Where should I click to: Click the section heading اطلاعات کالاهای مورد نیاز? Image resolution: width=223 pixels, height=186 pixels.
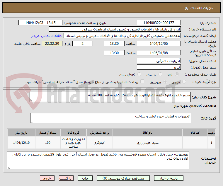click(195, 106)
